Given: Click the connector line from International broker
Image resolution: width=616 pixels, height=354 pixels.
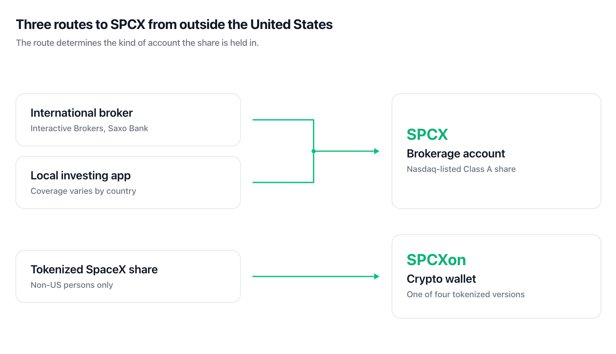Looking at the screenshot, I should [x=283, y=120].
